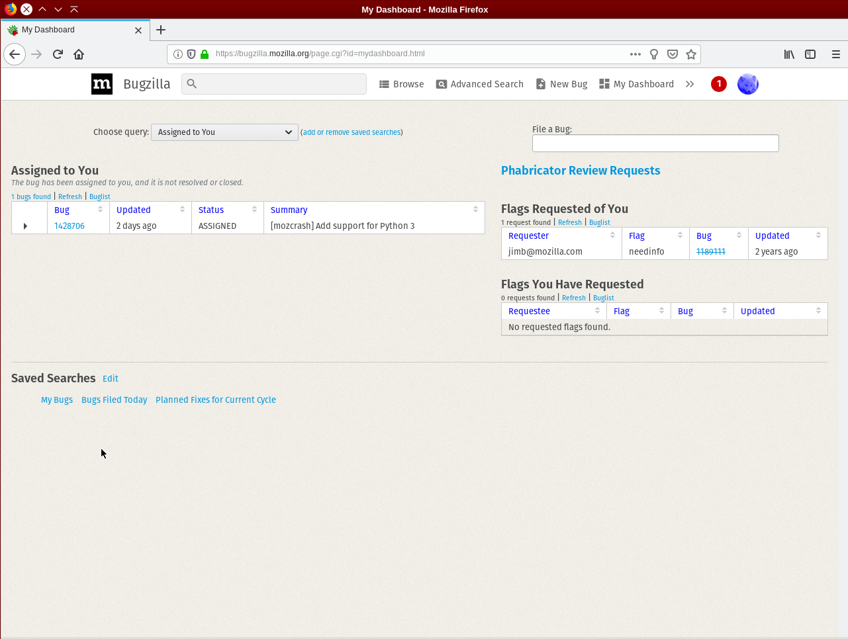Open the user avatar account menu

[747, 84]
